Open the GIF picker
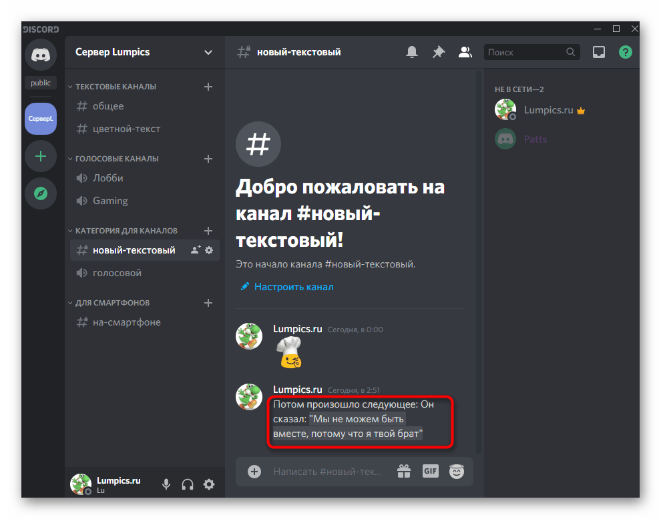Image resolution: width=661 pixels, height=519 pixels. (x=431, y=471)
